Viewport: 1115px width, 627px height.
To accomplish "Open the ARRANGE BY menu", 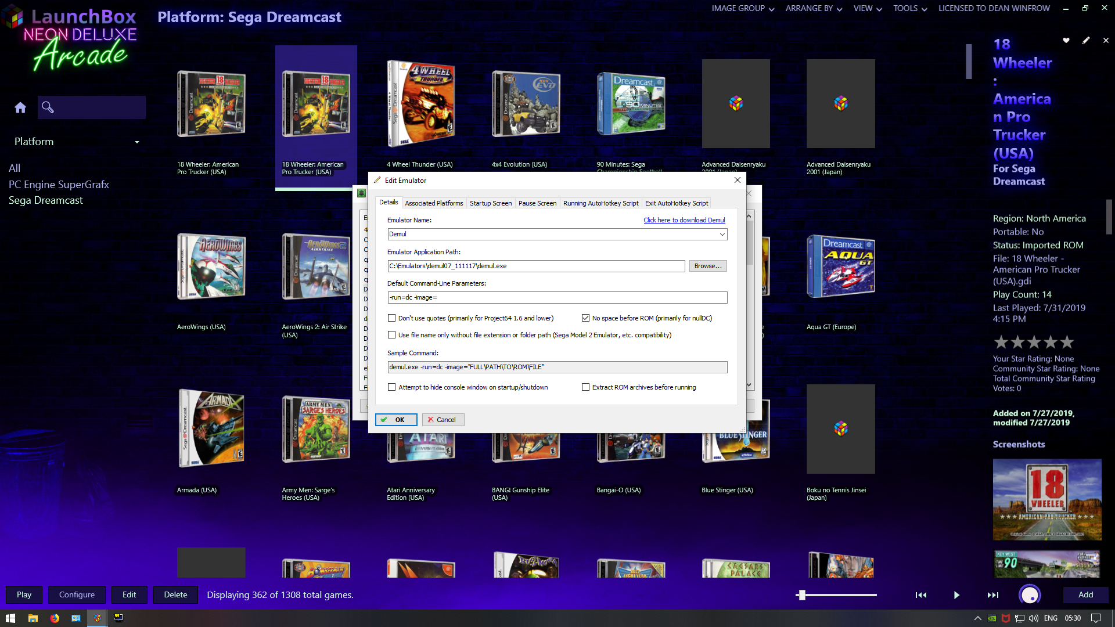I will click(x=814, y=9).
